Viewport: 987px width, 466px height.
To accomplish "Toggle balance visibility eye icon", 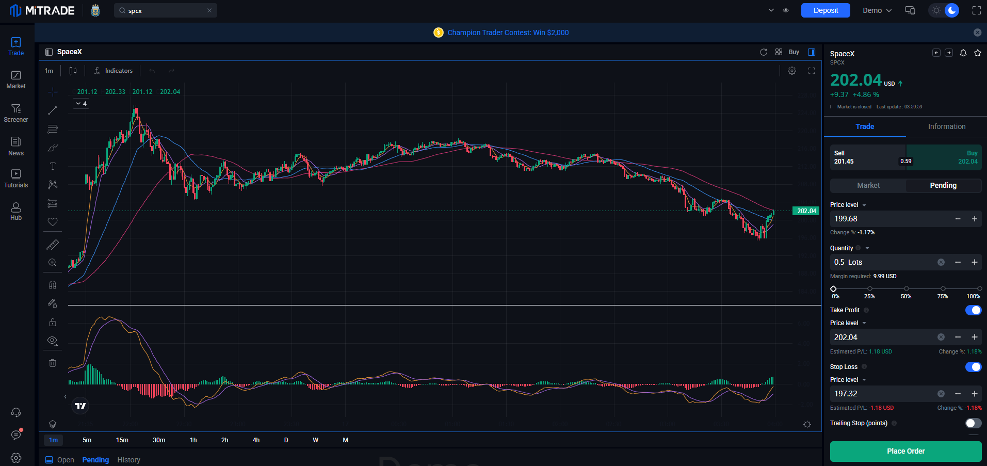I will point(786,10).
